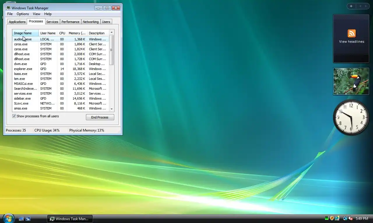Click Processes: 35 in status bar

click(x=16, y=130)
